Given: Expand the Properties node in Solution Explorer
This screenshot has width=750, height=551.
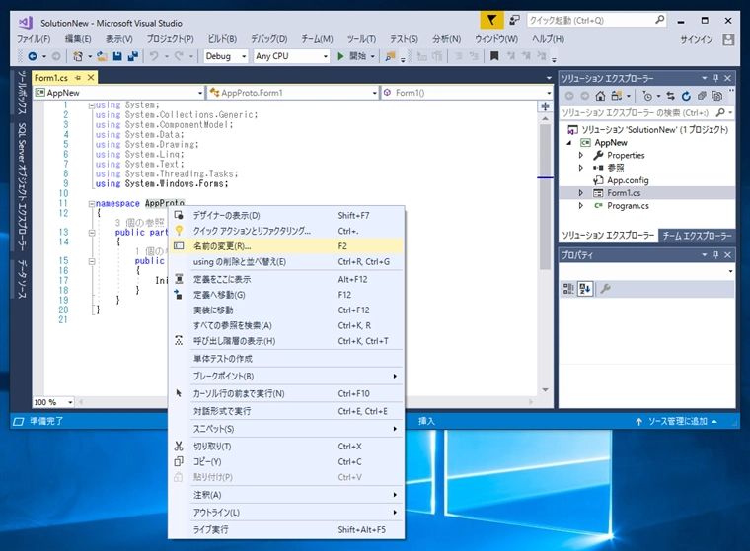Looking at the screenshot, I should (580, 155).
